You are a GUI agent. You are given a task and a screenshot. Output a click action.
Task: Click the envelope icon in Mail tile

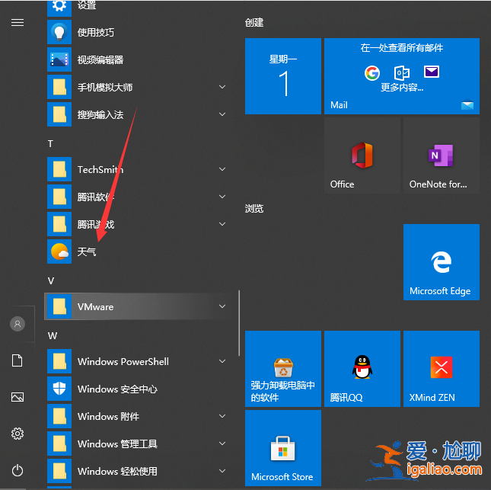pyautogui.click(x=432, y=72)
